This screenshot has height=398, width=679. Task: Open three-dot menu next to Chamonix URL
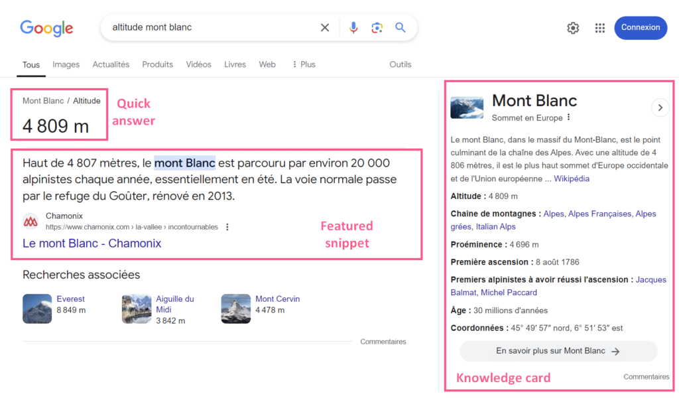(227, 227)
